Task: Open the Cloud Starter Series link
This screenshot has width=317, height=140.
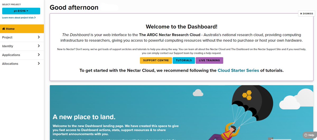Action: pyautogui.click(x=238, y=70)
